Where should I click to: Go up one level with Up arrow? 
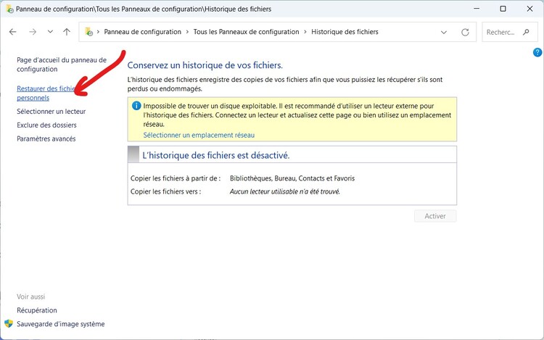[x=67, y=32]
